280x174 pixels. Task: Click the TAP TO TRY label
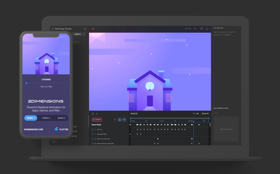click(x=46, y=87)
